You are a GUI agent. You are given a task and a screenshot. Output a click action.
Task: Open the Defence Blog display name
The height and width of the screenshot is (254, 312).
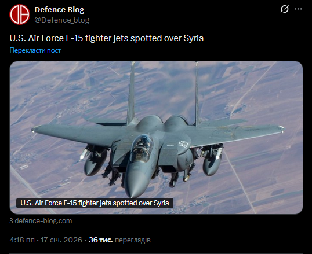59,9
